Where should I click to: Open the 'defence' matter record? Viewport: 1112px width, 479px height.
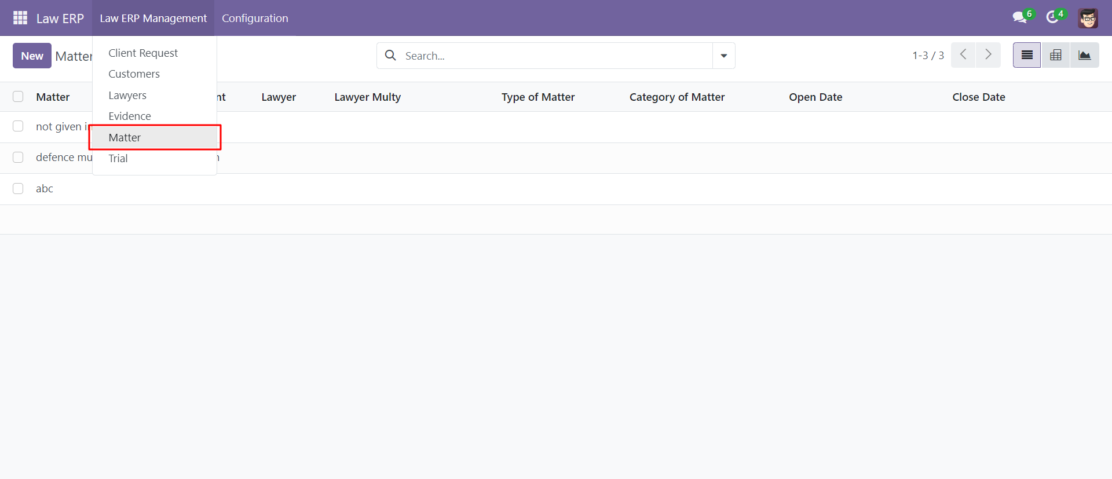coord(64,158)
